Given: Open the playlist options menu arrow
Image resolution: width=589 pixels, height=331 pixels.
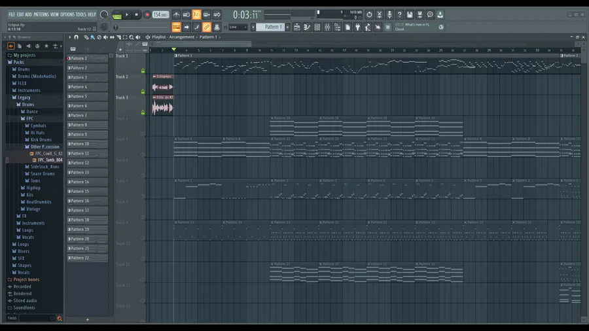Looking at the screenshot, I should tap(69, 37).
